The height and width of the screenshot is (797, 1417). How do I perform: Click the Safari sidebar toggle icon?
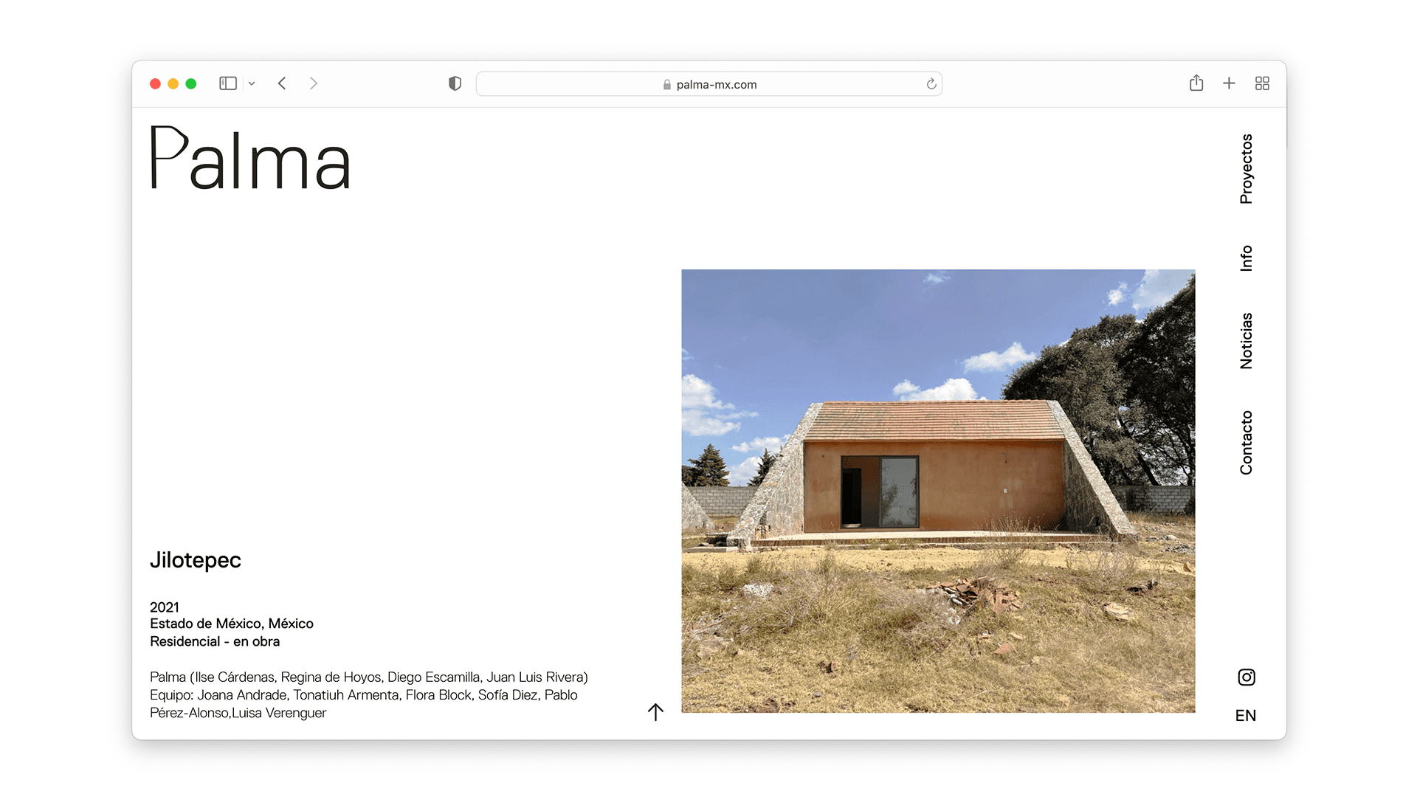[x=228, y=83]
